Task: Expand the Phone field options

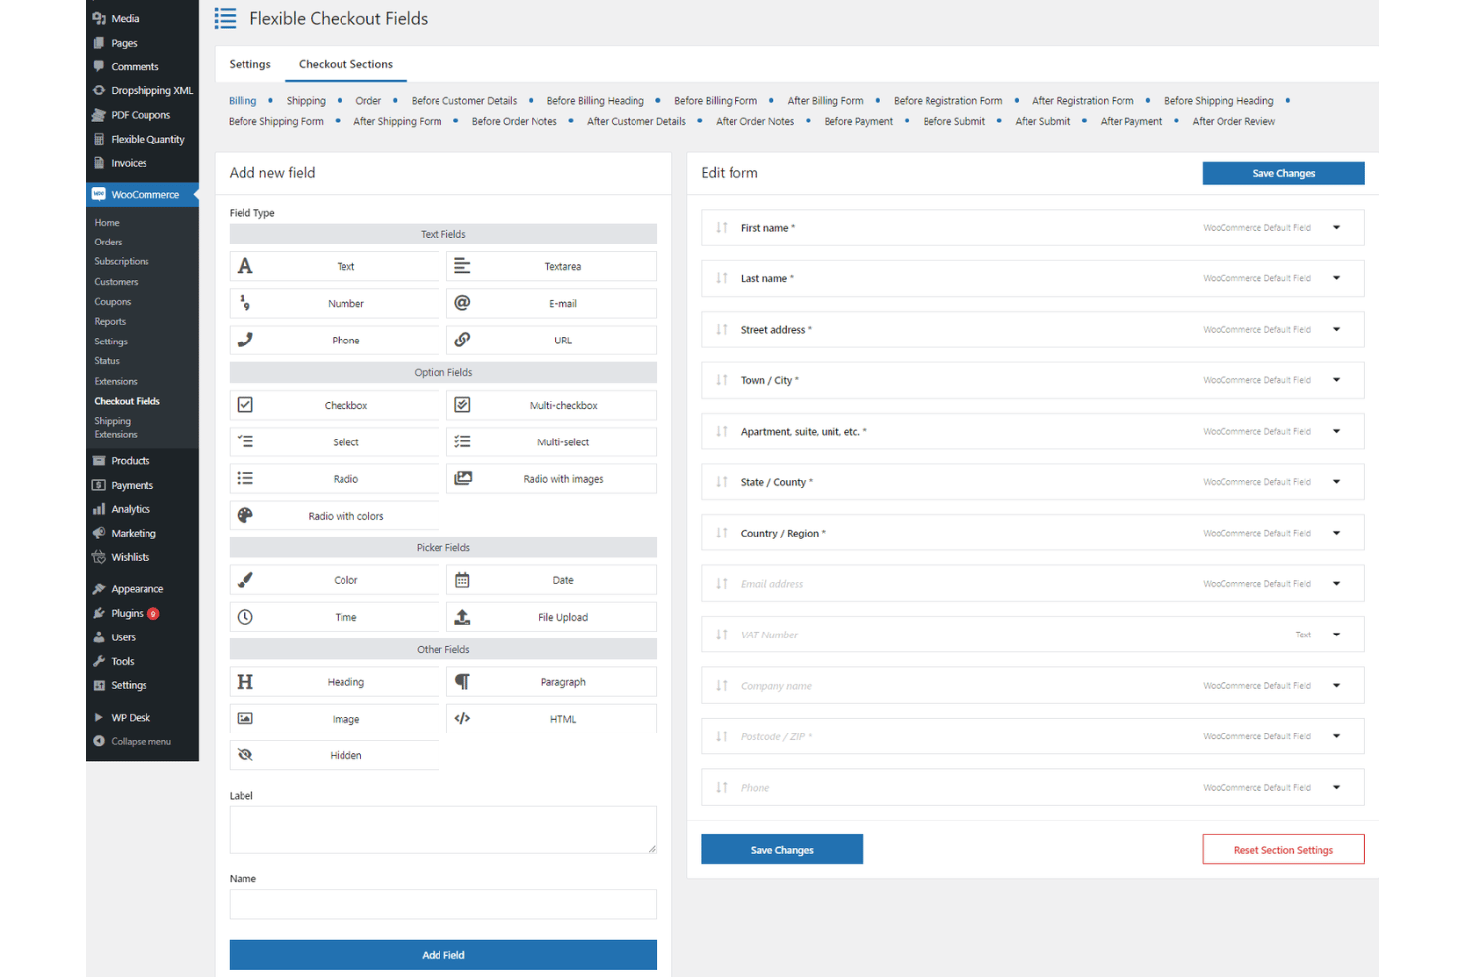Action: 1336,788
